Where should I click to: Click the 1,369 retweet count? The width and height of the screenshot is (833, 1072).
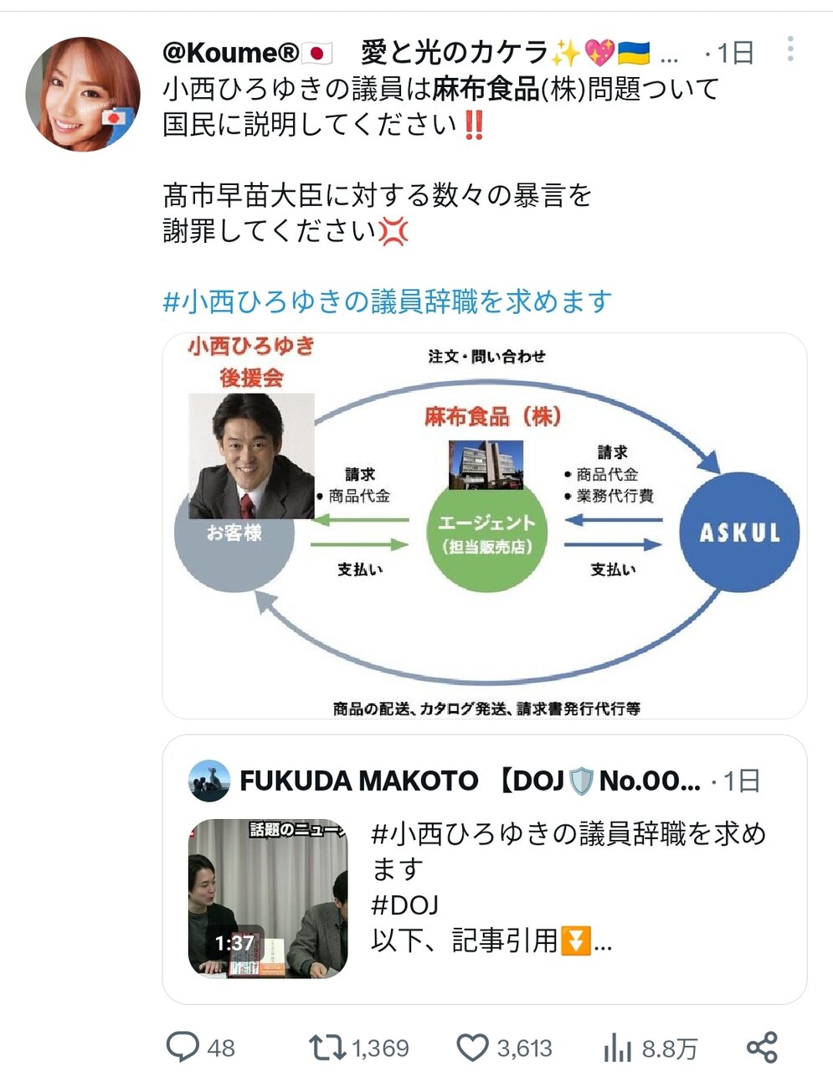coord(380,1049)
